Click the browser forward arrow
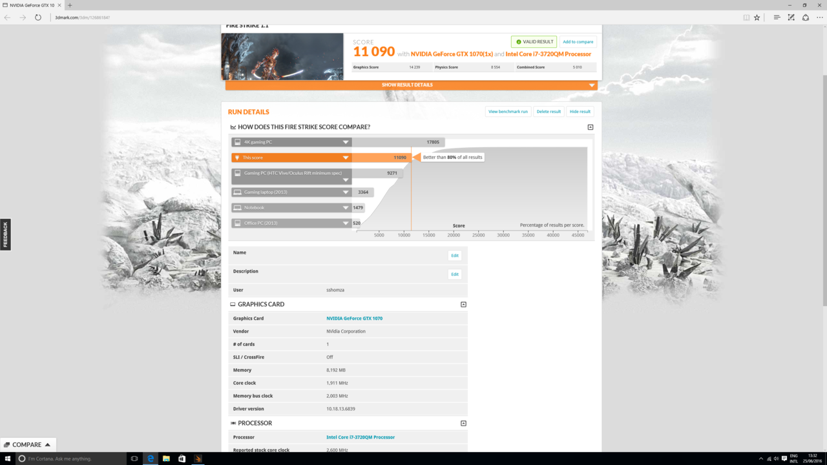827x465 pixels. 23,17
